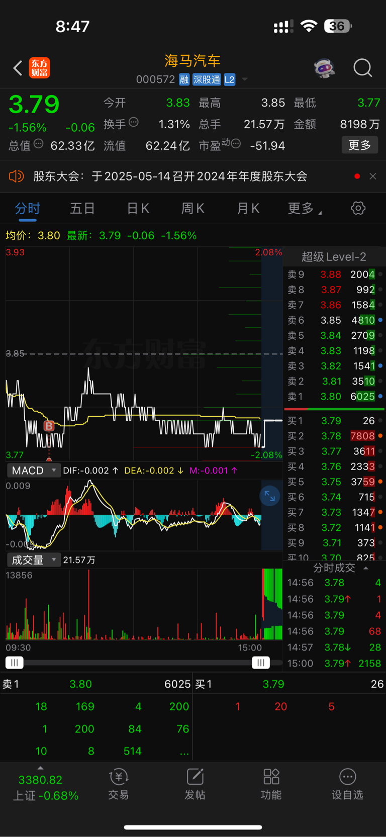The image size is (386, 837).
Task: Tap the 今开 3.83 value
Action: 178,103
